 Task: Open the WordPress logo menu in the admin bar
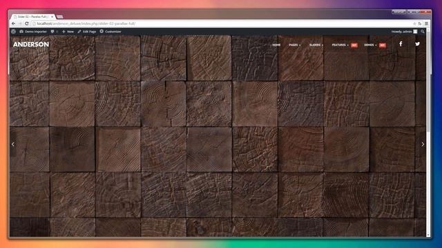(13, 32)
